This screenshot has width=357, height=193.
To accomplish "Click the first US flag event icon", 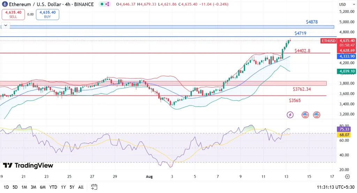I will [x=305, y=115].
